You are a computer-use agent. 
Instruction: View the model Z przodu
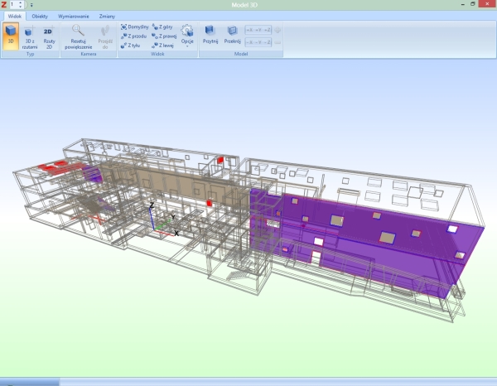(135, 36)
